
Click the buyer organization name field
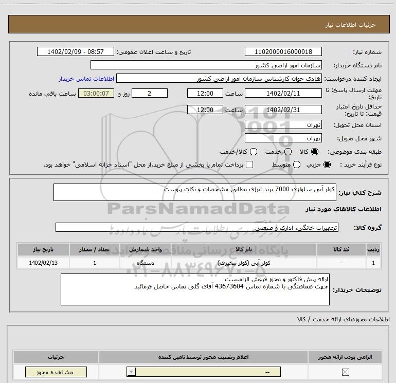(206, 65)
